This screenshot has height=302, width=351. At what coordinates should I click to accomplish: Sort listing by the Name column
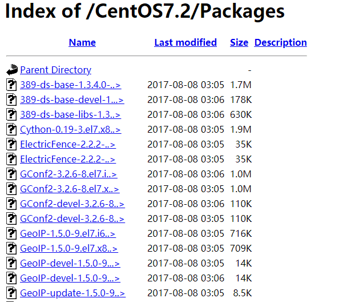82,42
